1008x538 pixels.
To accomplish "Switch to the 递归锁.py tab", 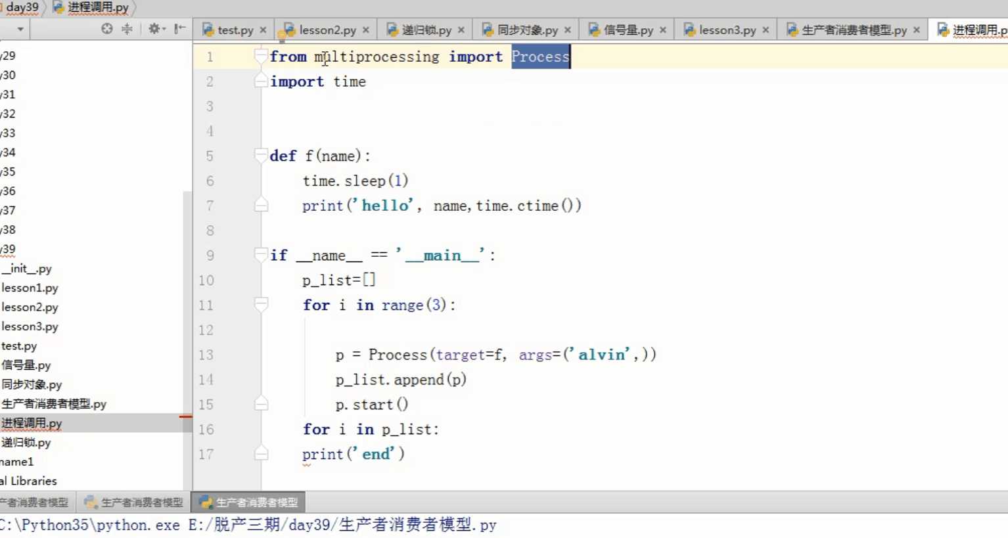I will (426, 30).
